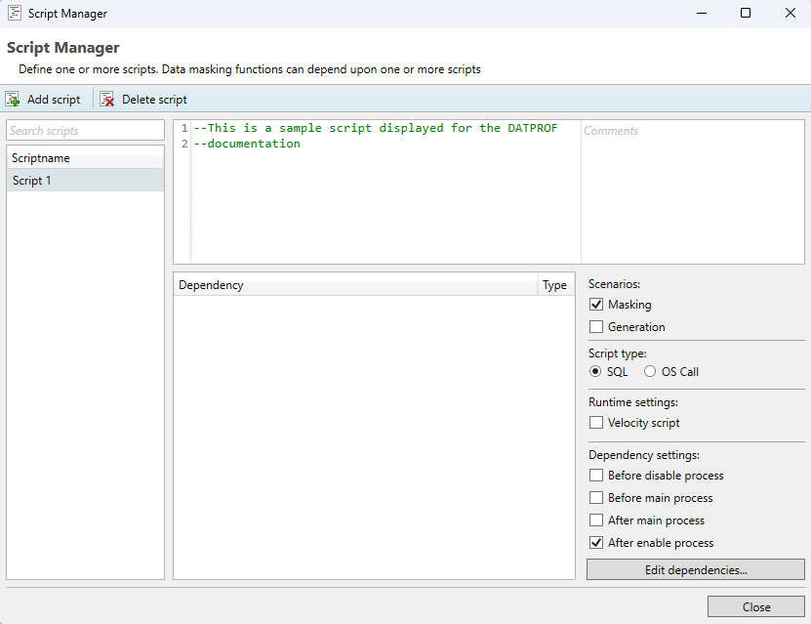The height and width of the screenshot is (624, 811).
Task: Enable the Generation scenario checkbox
Action: click(596, 327)
